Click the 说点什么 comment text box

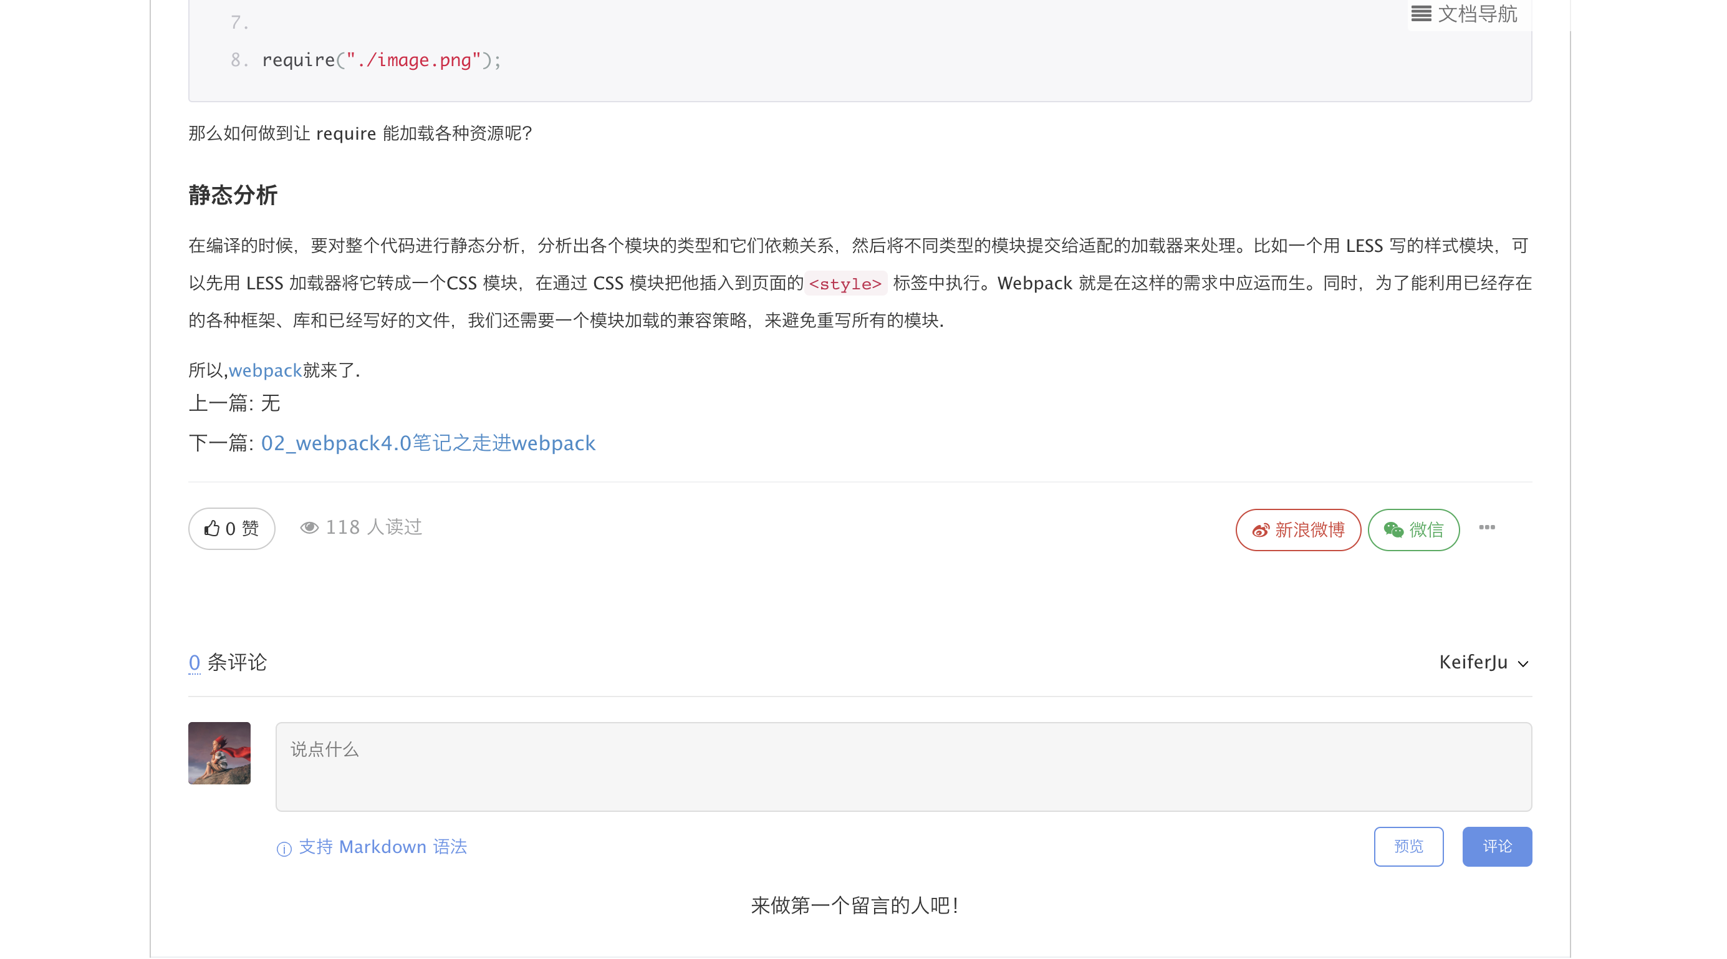[x=903, y=766]
